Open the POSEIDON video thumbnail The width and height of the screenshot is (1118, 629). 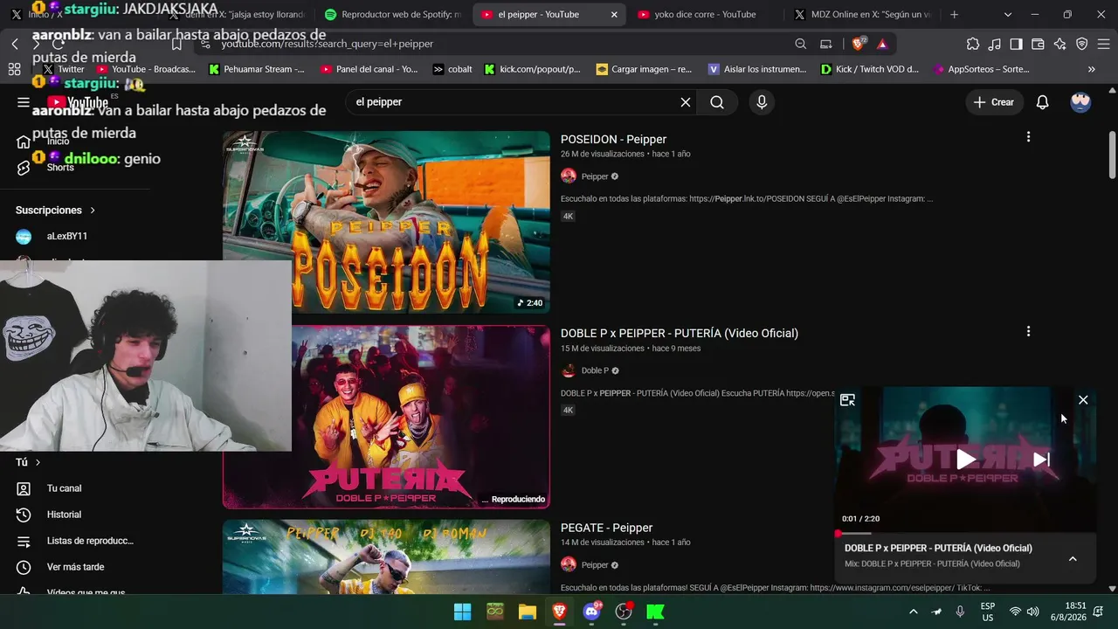pos(386,222)
